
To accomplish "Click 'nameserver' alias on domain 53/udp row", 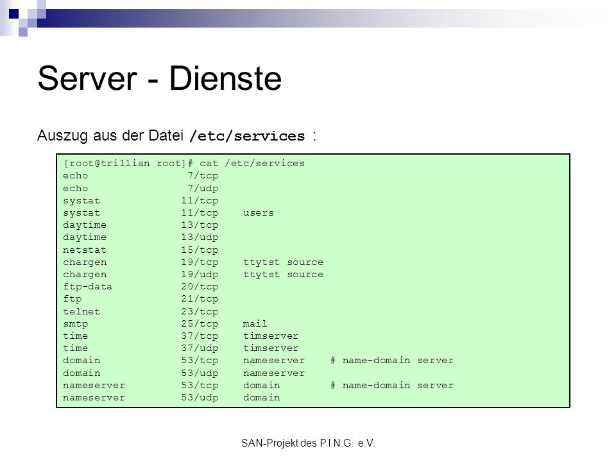I will 274,373.
